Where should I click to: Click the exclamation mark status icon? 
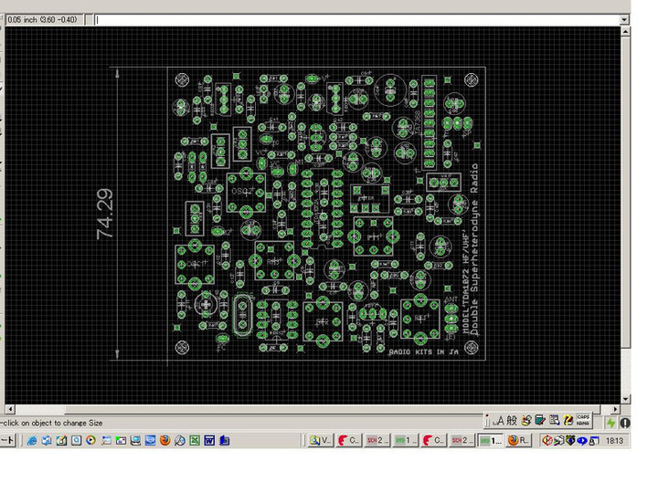pos(625,423)
